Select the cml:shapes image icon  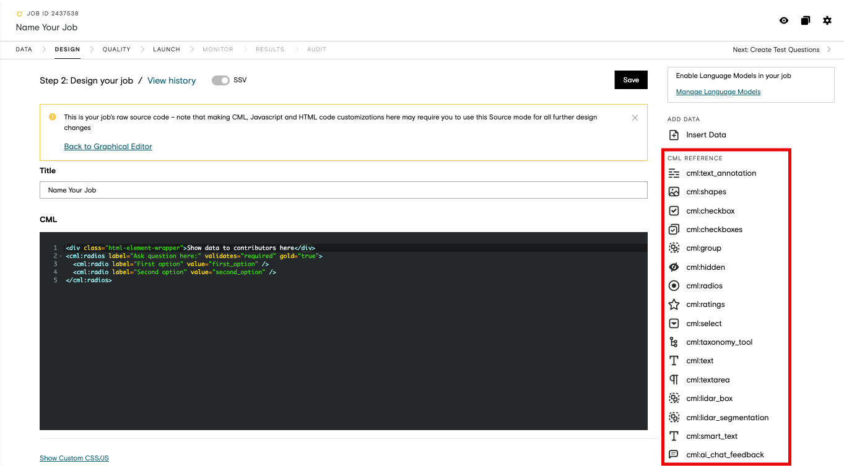tap(674, 192)
